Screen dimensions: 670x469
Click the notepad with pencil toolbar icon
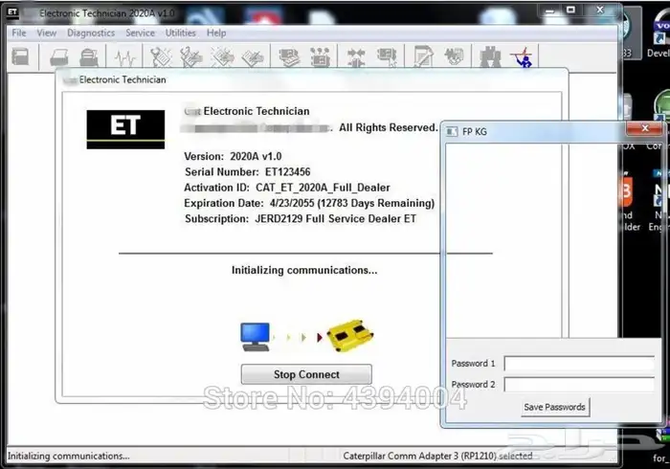[421, 57]
